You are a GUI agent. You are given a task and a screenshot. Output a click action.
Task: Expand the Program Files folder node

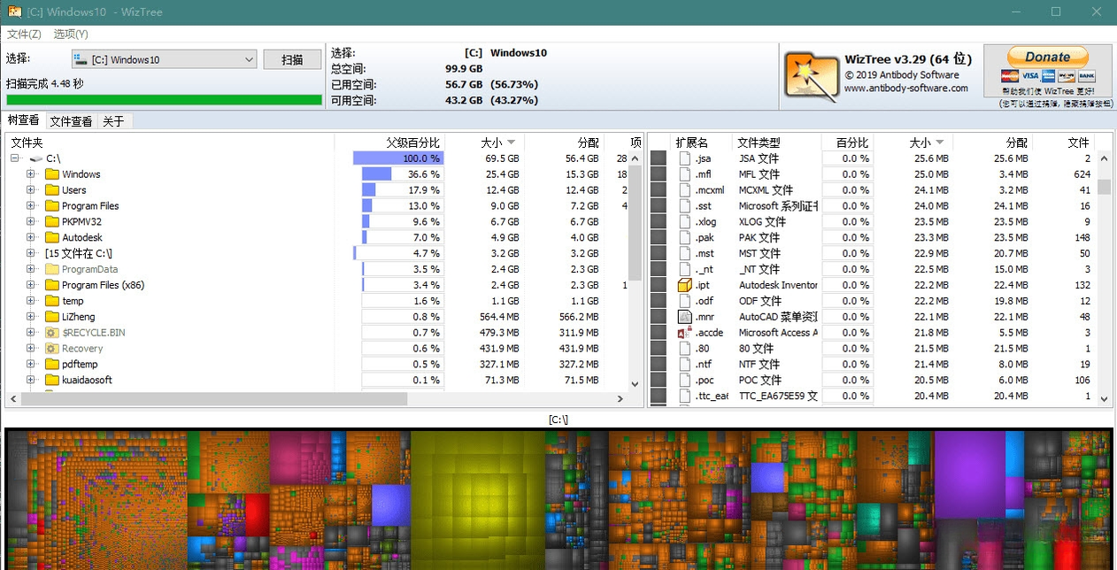click(31, 206)
